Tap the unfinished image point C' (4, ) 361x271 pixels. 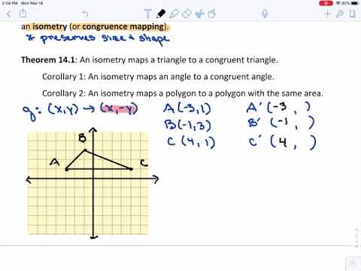283,142
